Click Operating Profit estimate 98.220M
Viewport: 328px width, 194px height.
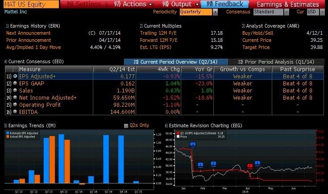click(x=124, y=105)
